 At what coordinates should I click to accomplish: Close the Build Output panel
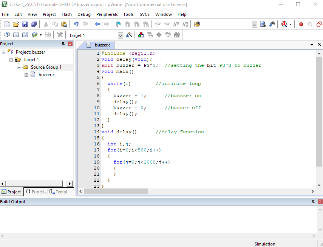320,202
